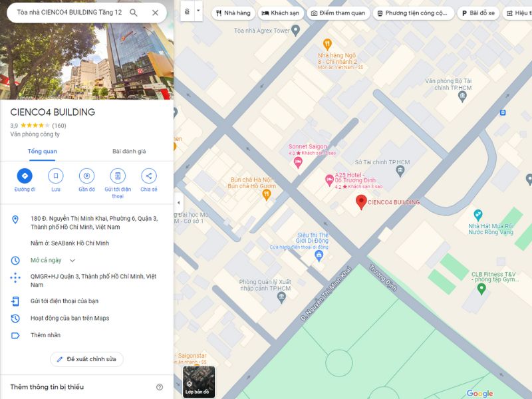Click Gửi tới điện thoại round icon

[118, 176]
